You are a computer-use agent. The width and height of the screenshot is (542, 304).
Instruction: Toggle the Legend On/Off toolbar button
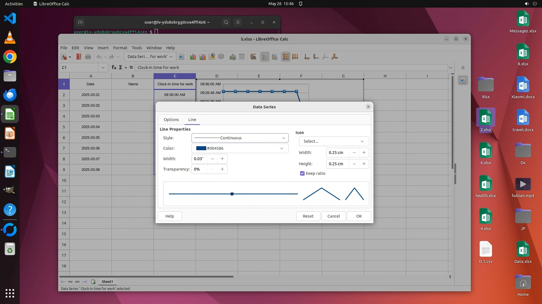coord(265,57)
